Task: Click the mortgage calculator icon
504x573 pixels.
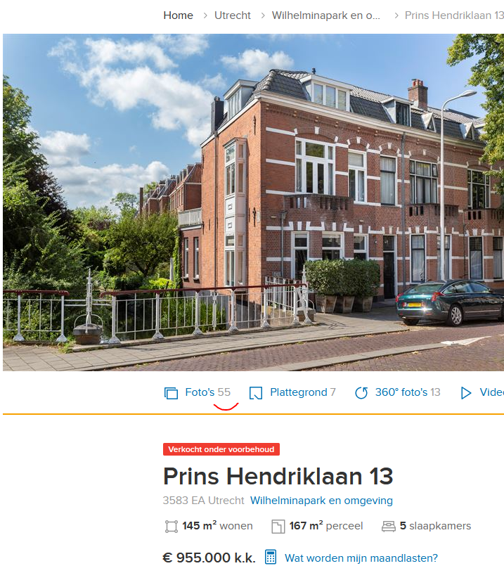Action: pos(271,557)
